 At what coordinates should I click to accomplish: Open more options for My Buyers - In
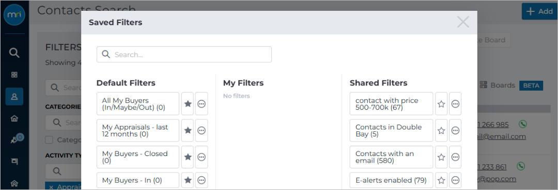coord(202,180)
